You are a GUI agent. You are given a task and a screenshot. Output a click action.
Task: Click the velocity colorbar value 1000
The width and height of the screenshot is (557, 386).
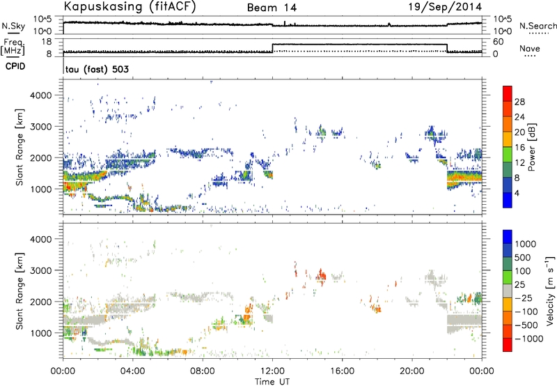tap(525, 244)
